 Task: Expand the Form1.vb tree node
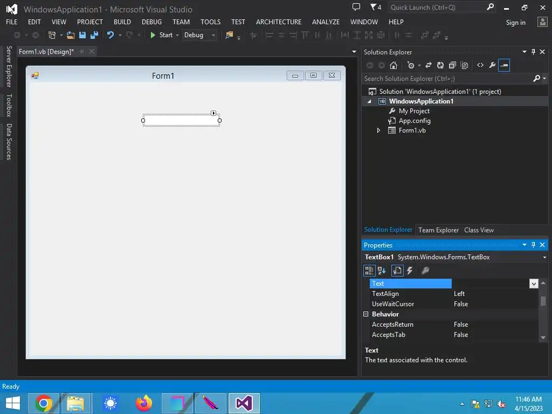point(379,130)
